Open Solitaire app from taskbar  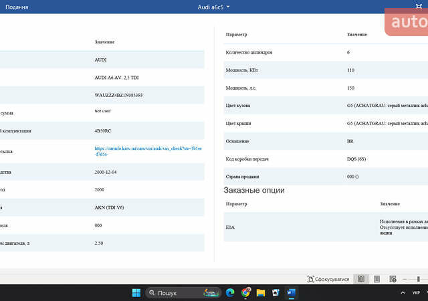pos(276,293)
